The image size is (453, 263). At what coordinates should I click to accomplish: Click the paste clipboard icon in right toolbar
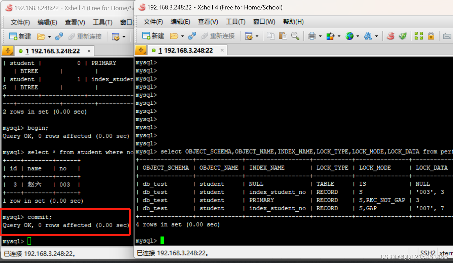pyautogui.click(x=283, y=36)
